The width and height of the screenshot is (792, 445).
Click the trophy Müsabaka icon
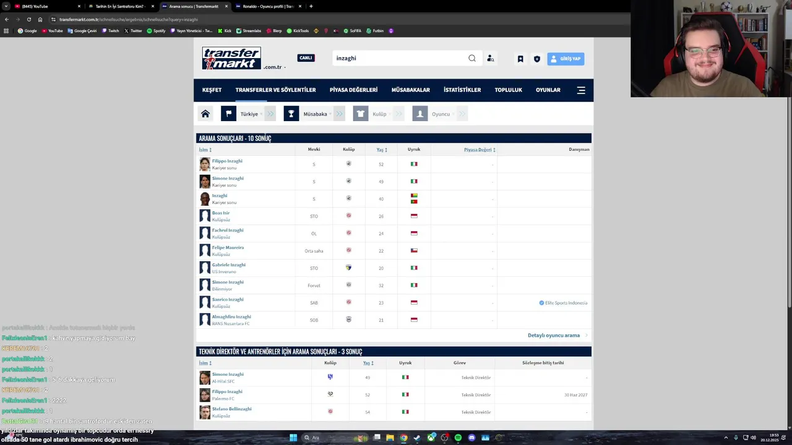(x=291, y=114)
